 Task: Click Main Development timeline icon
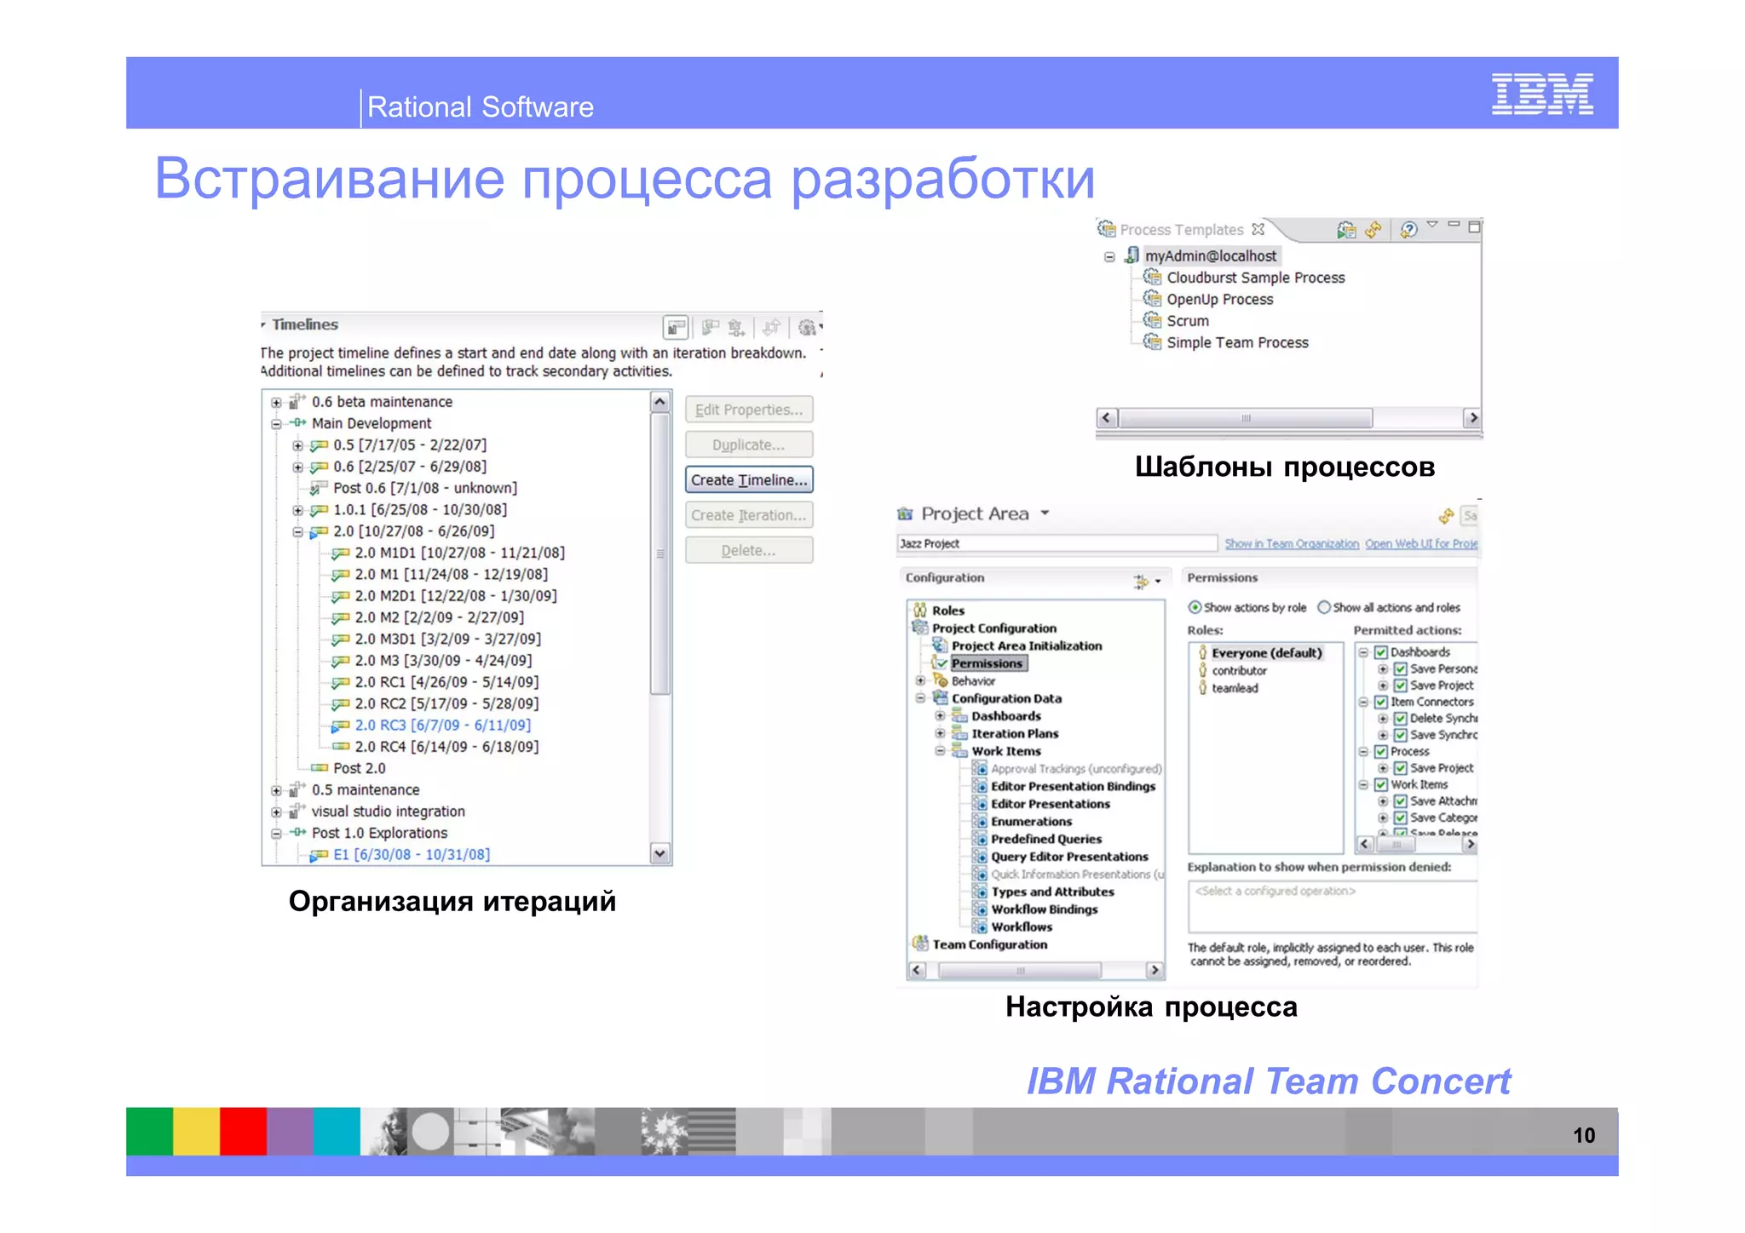pyautogui.click(x=297, y=422)
